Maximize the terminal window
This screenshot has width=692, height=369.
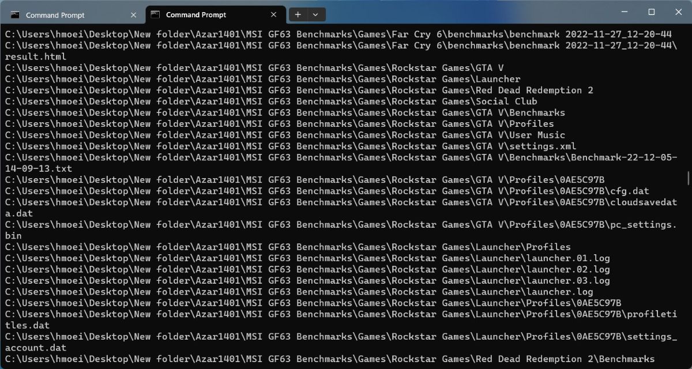(x=651, y=12)
